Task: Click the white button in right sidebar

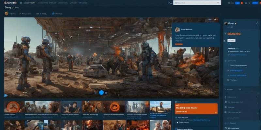Action: [231, 40]
